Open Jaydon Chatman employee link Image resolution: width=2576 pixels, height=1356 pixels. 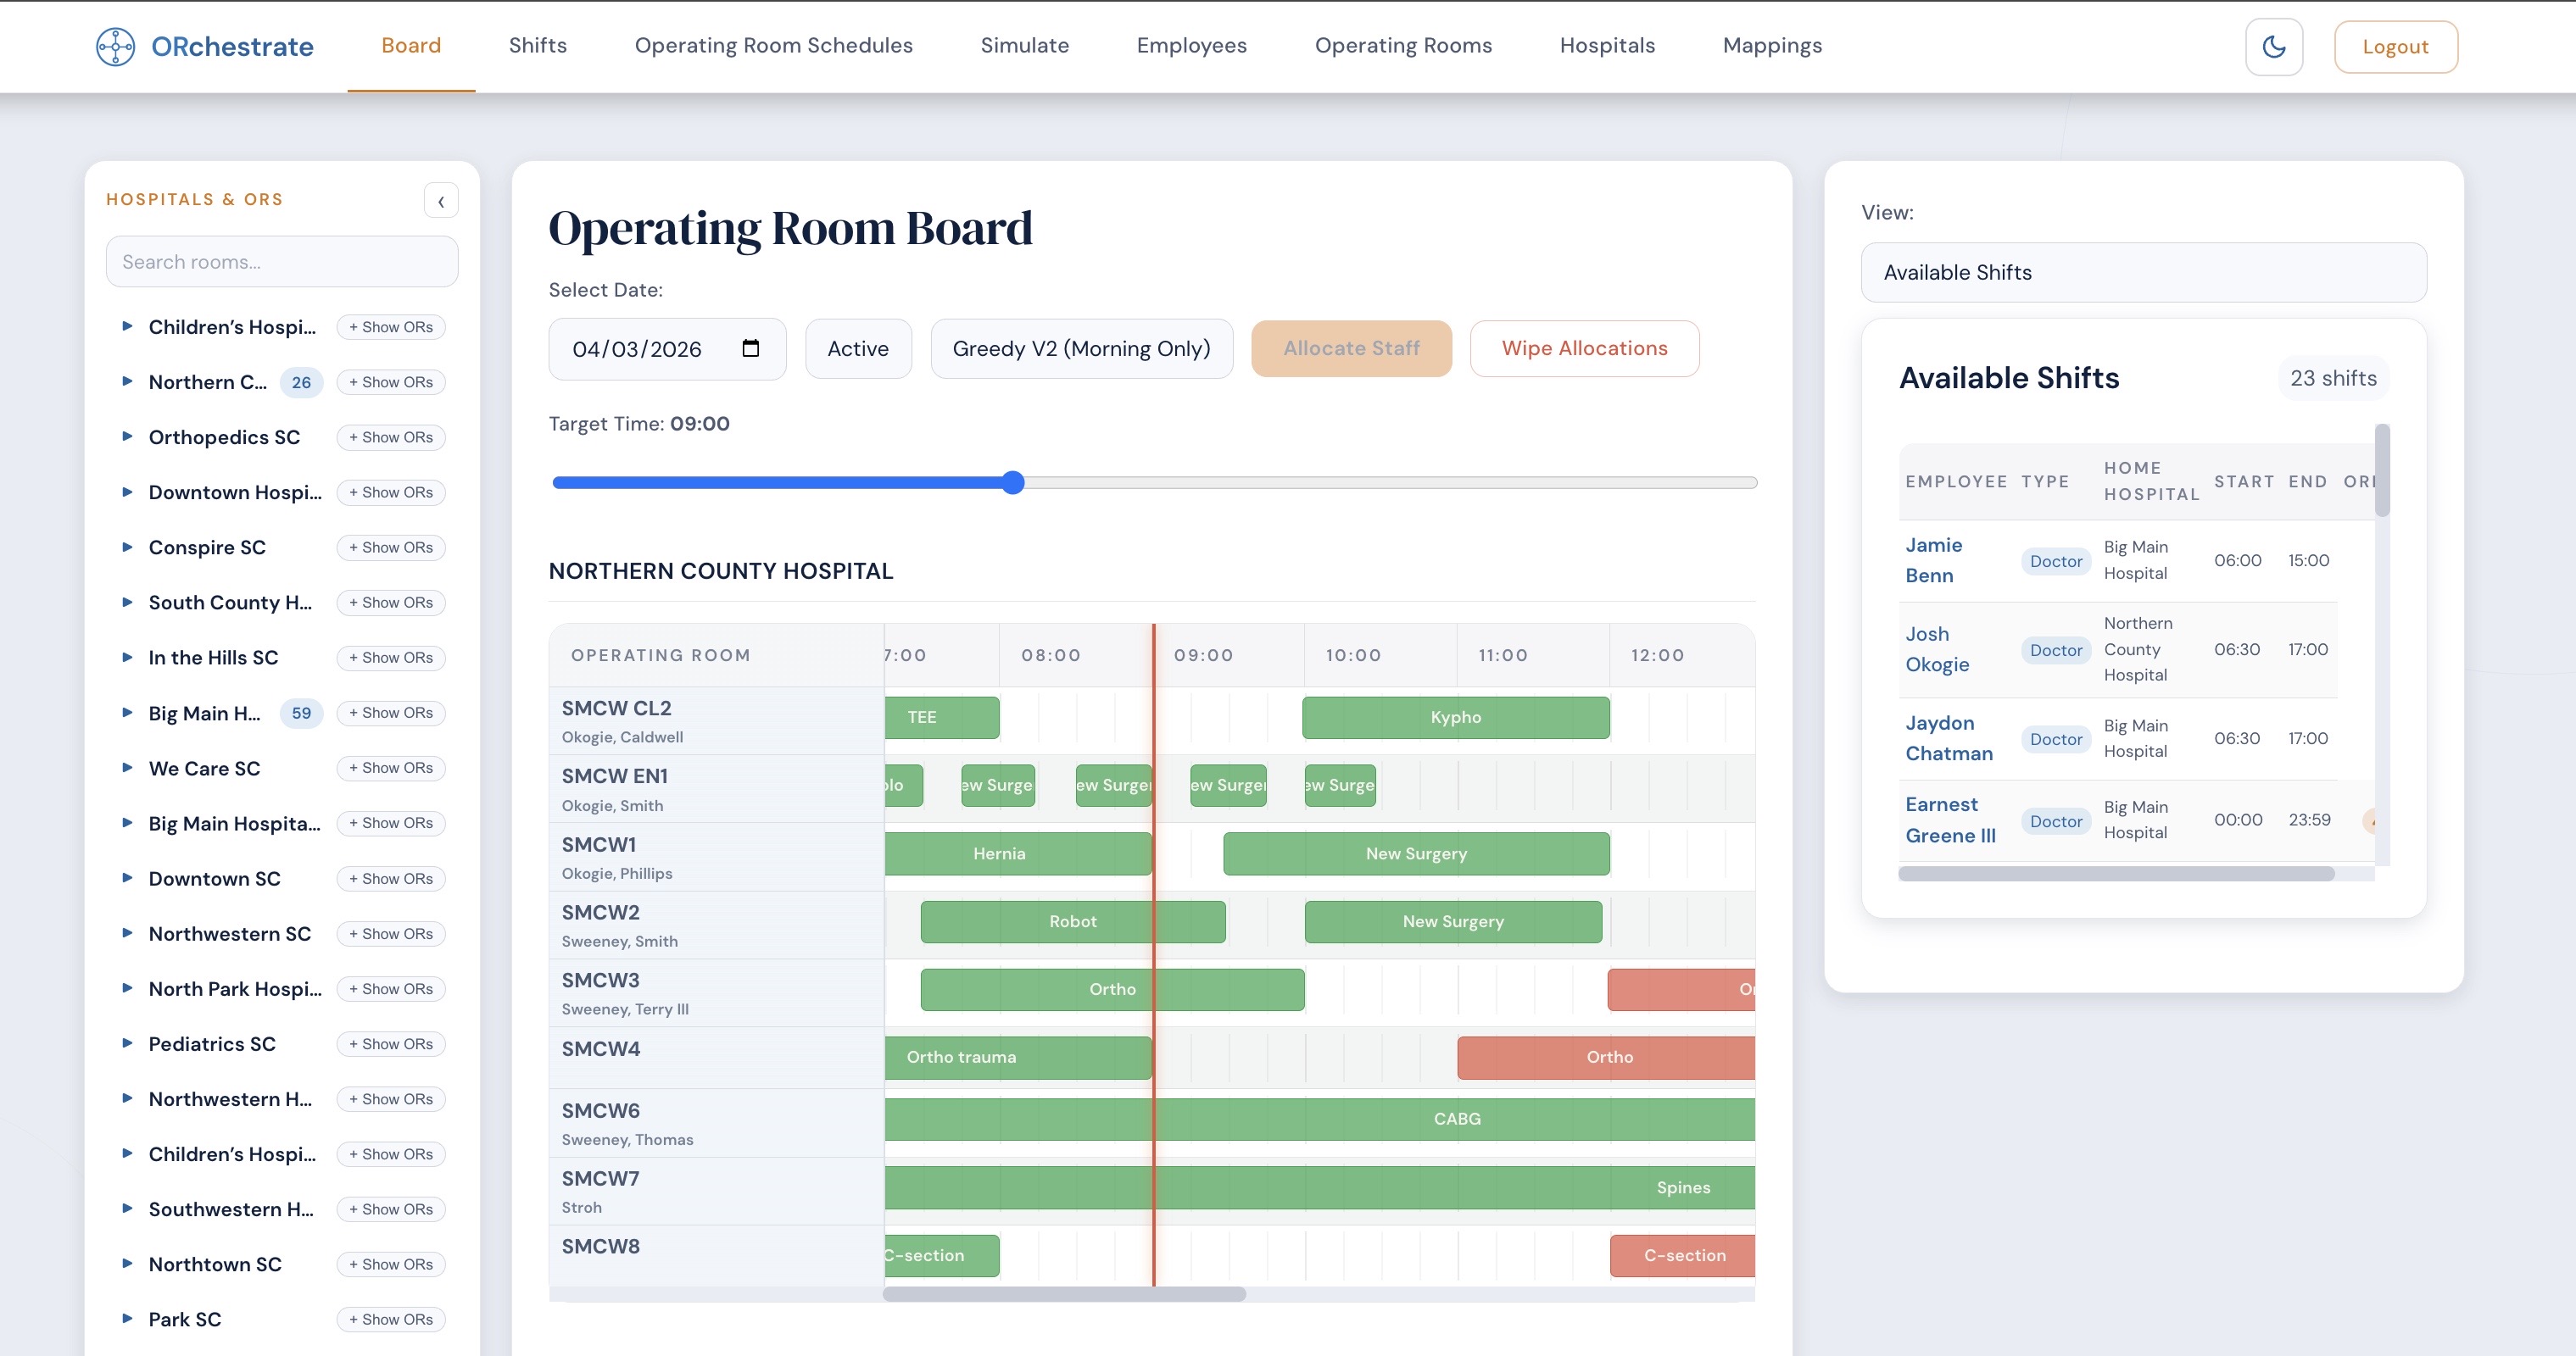point(1949,737)
